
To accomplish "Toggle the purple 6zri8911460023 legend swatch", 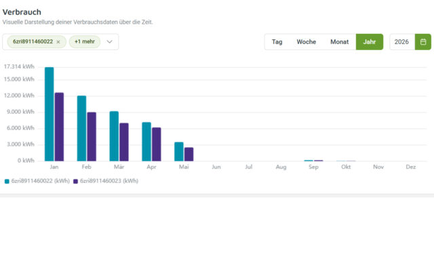I will pos(75,182).
